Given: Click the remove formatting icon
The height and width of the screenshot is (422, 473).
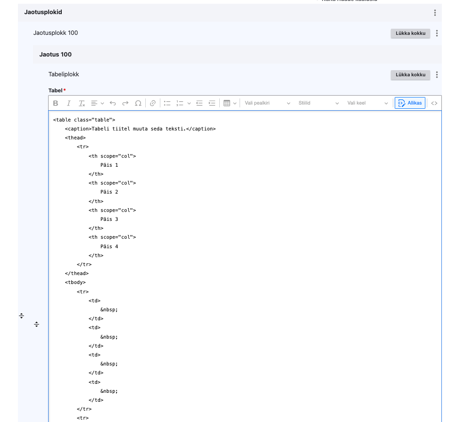Looking at the screenshot, I should [82, 103].
